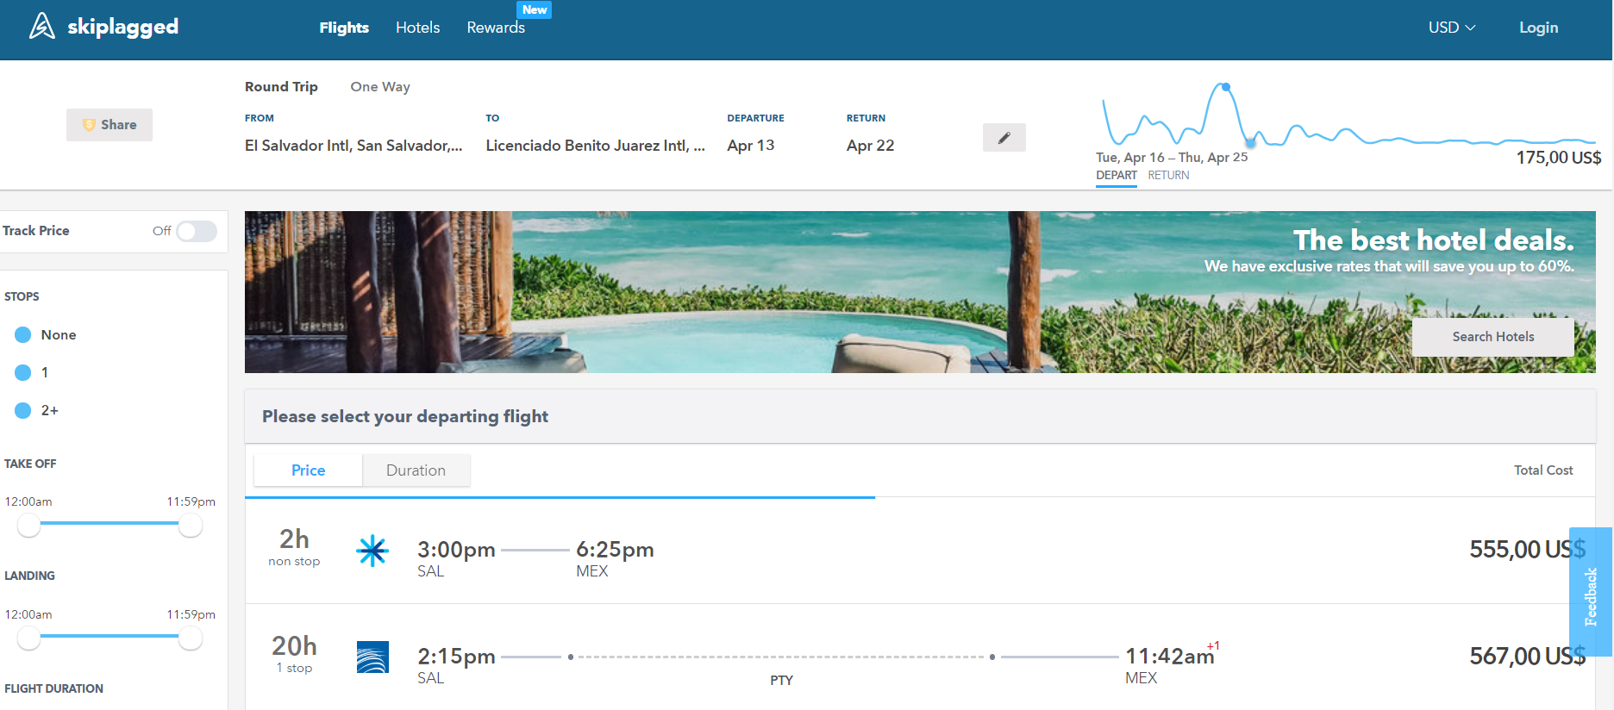1614x710 pixels.
Task: Select the 2h non-stop 3:00pm flight
Action: tap(862, 551)
